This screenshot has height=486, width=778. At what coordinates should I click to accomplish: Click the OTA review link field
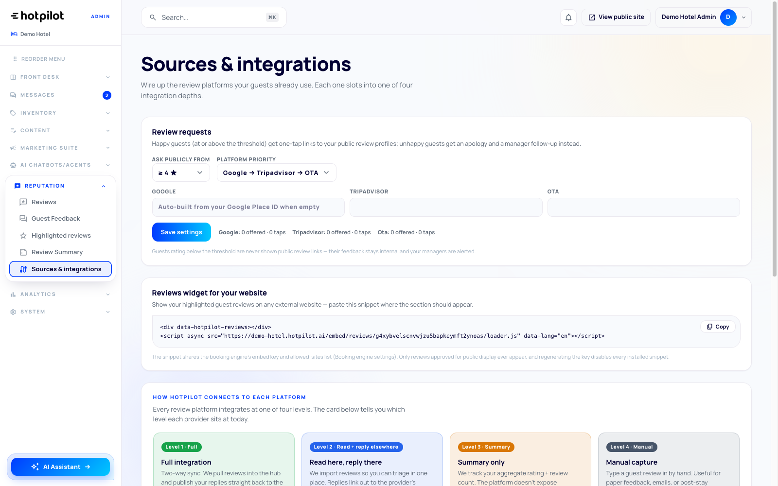pyautogui.click(x=643, y=207)
